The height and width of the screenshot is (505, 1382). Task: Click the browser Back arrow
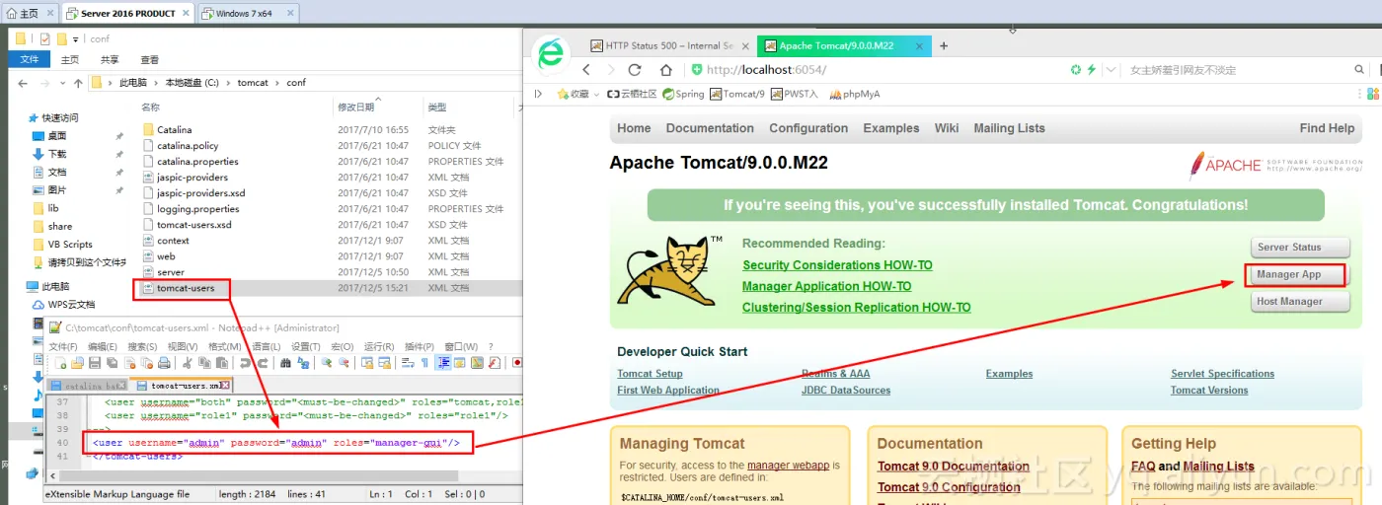(x=586, y=70)
